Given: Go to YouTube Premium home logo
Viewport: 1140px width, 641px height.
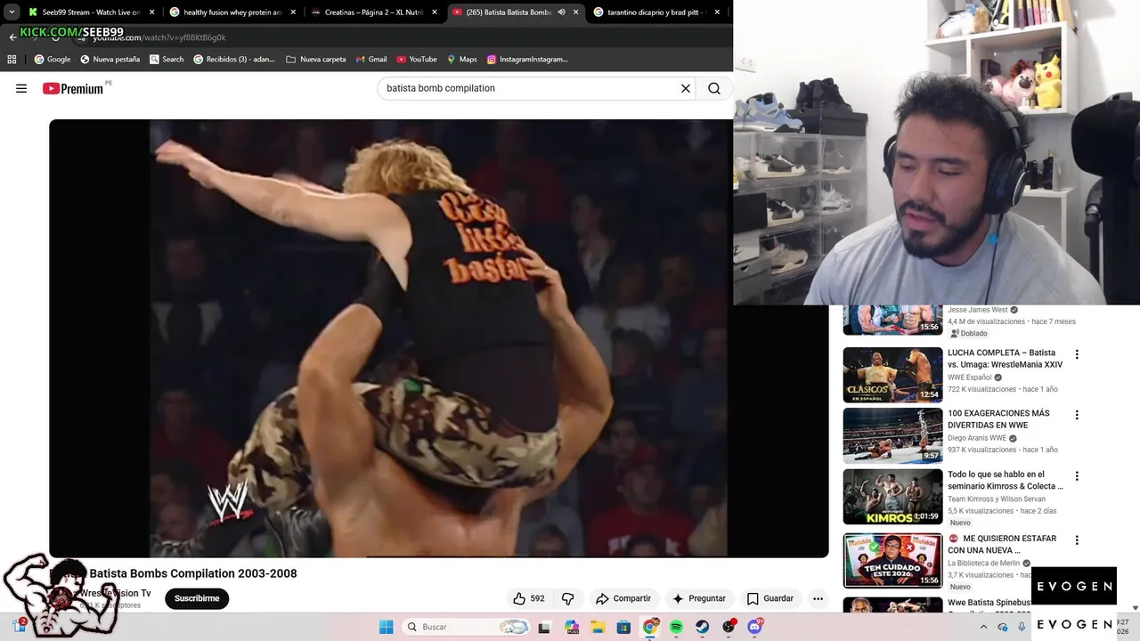Looking at the screenshot, I should point(73,88).
